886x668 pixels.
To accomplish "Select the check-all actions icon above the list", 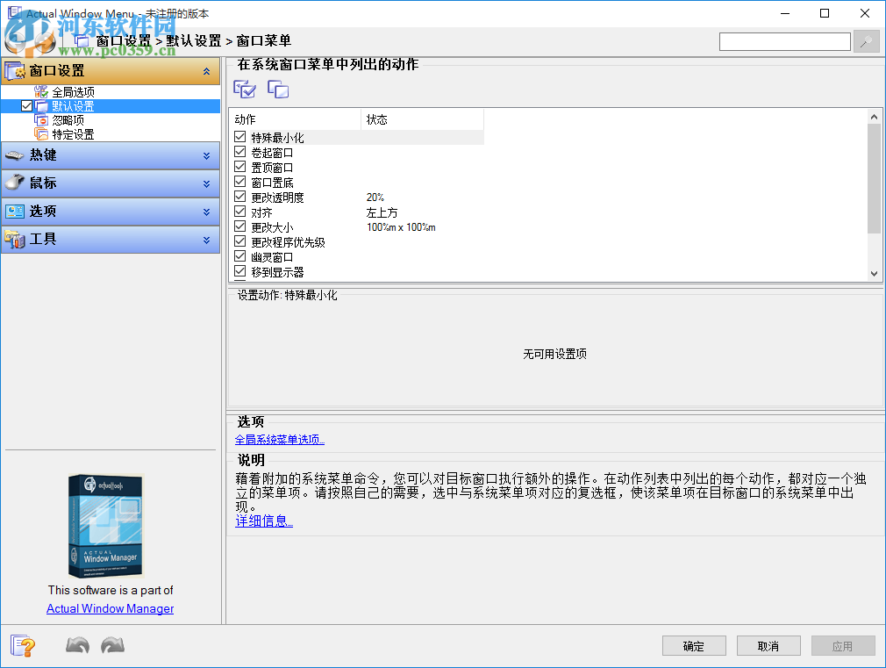I will coord(245,89).
